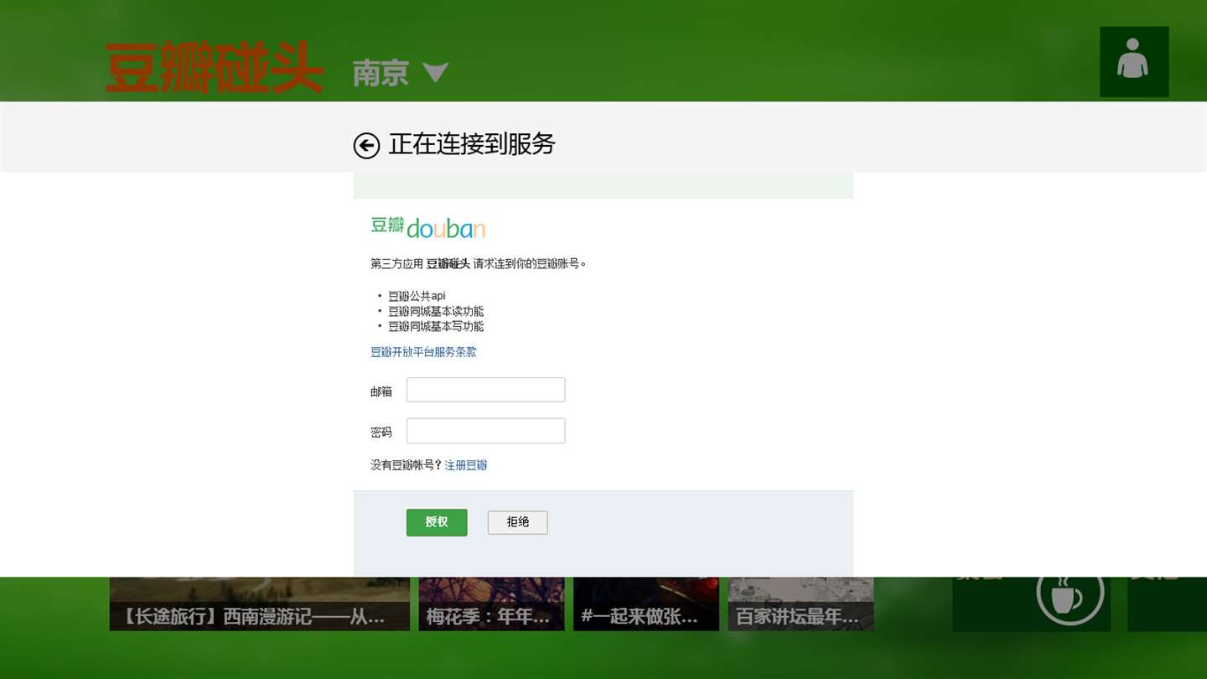Open the 南京 city dropdown arrow

pos(435,73)
